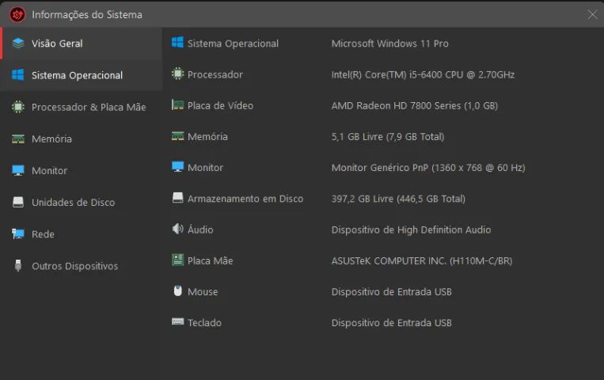604x380 pixels.
Task: Click the red app logo in title bar
Action: click(17, 14)
